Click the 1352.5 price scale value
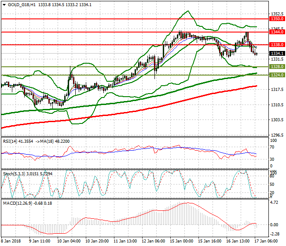Viewport: 286px width, 246px height. coord(277,14)
